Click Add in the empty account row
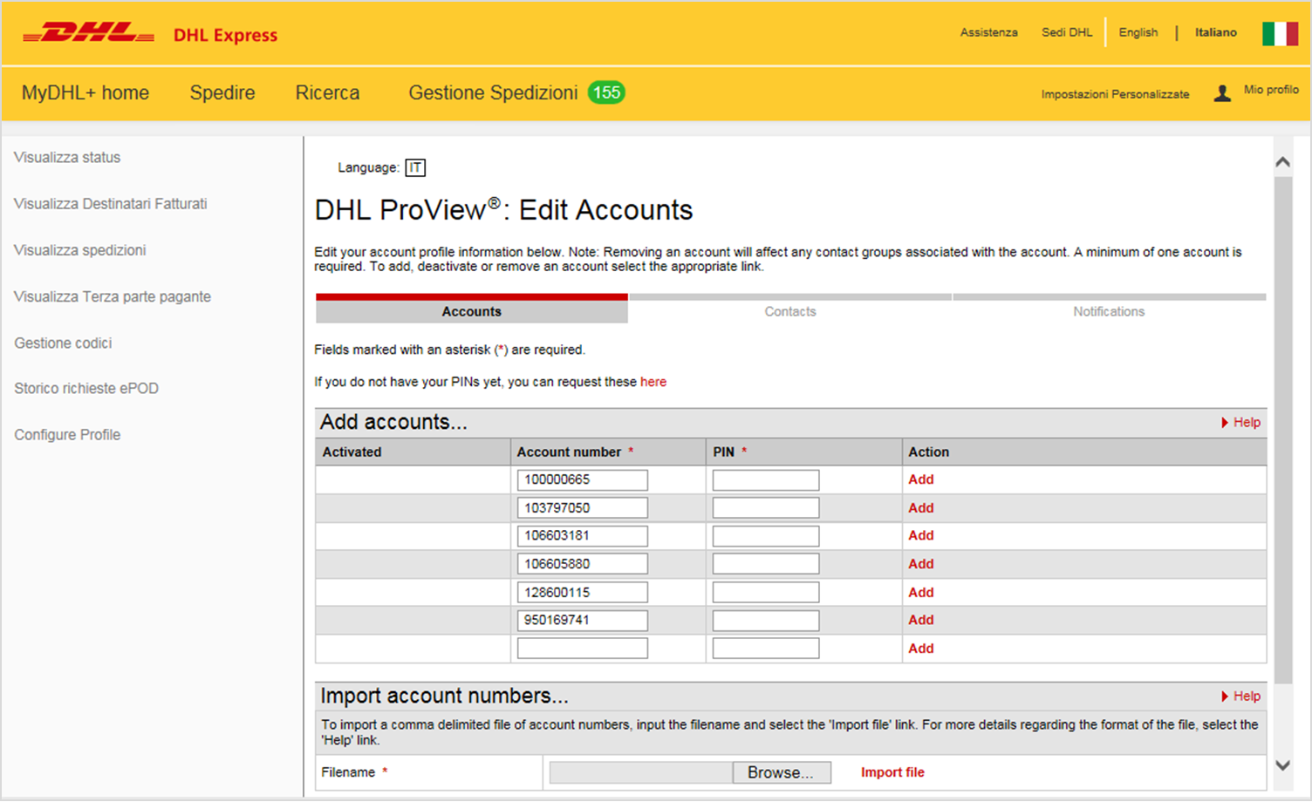Viewport: 1312px width, 802px height. tap(921, 649)
